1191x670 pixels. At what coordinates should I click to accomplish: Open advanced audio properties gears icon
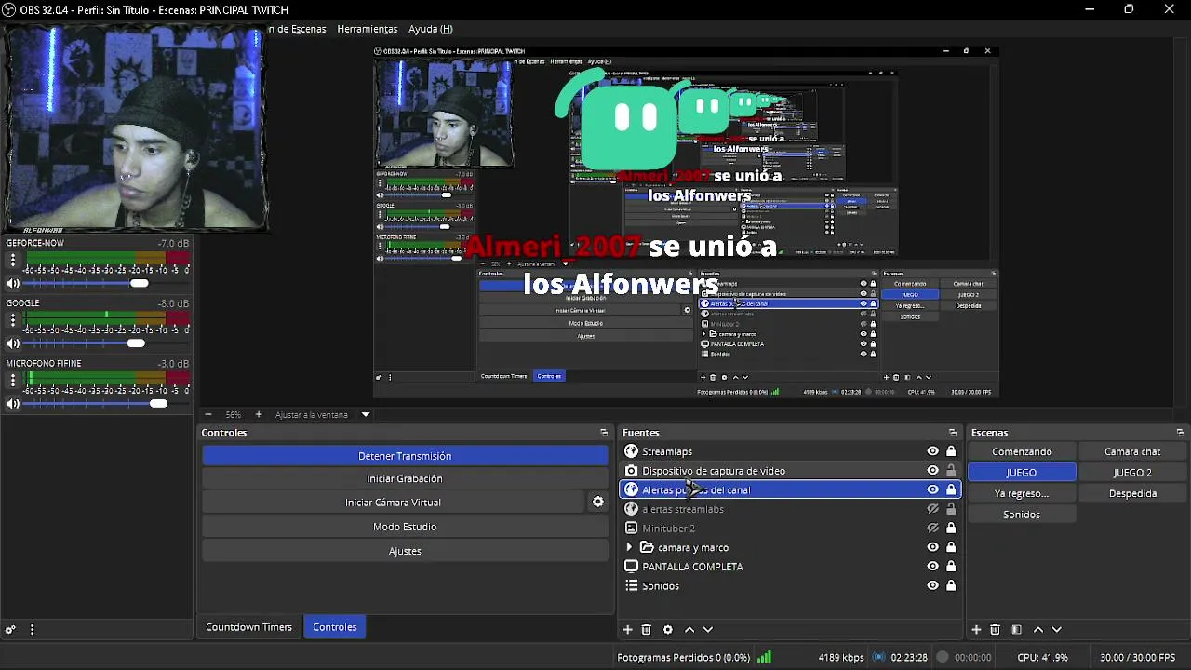10,630
